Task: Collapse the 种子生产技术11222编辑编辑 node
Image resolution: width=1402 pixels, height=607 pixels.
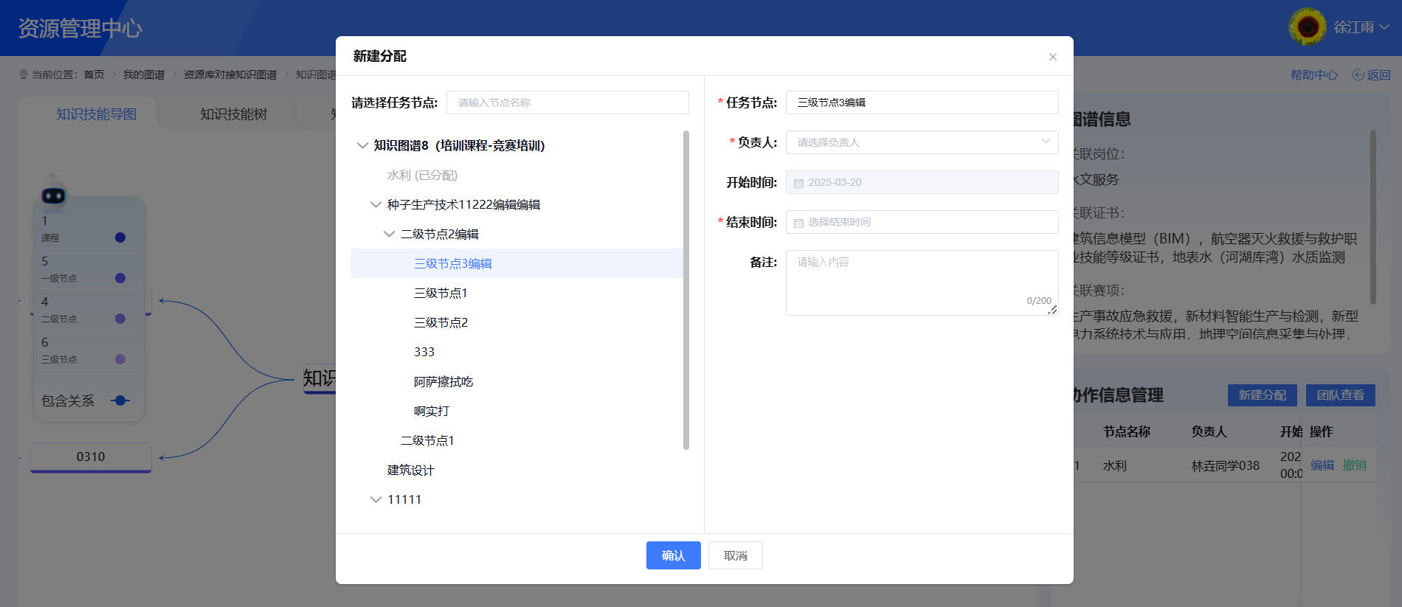Action: (376, 204)
